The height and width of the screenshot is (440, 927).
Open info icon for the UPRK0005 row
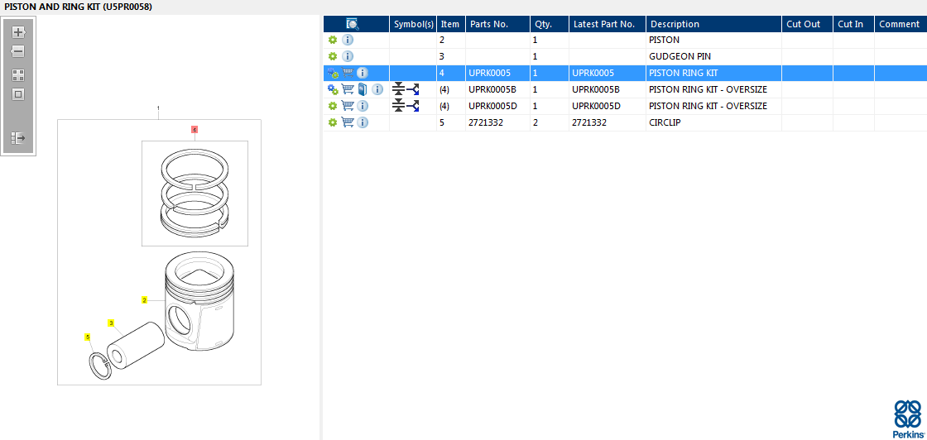(x=363, y=74)
